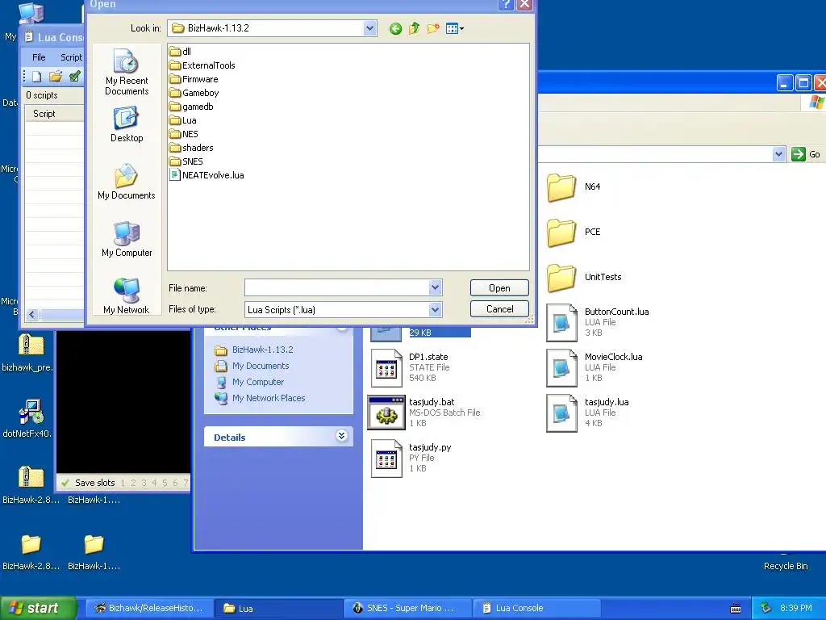Select the Gameboy folder

click(194, 93)
